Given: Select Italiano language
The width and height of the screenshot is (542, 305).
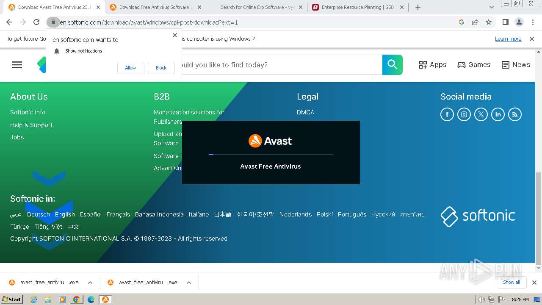Looking at the screenshot, I should pos(199,214).
